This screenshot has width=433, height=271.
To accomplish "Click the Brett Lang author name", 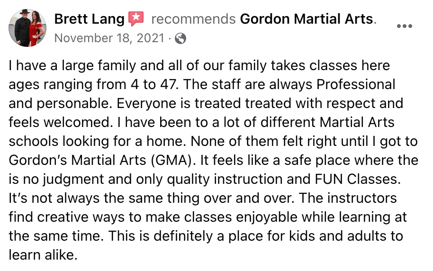I will point(89,19).
